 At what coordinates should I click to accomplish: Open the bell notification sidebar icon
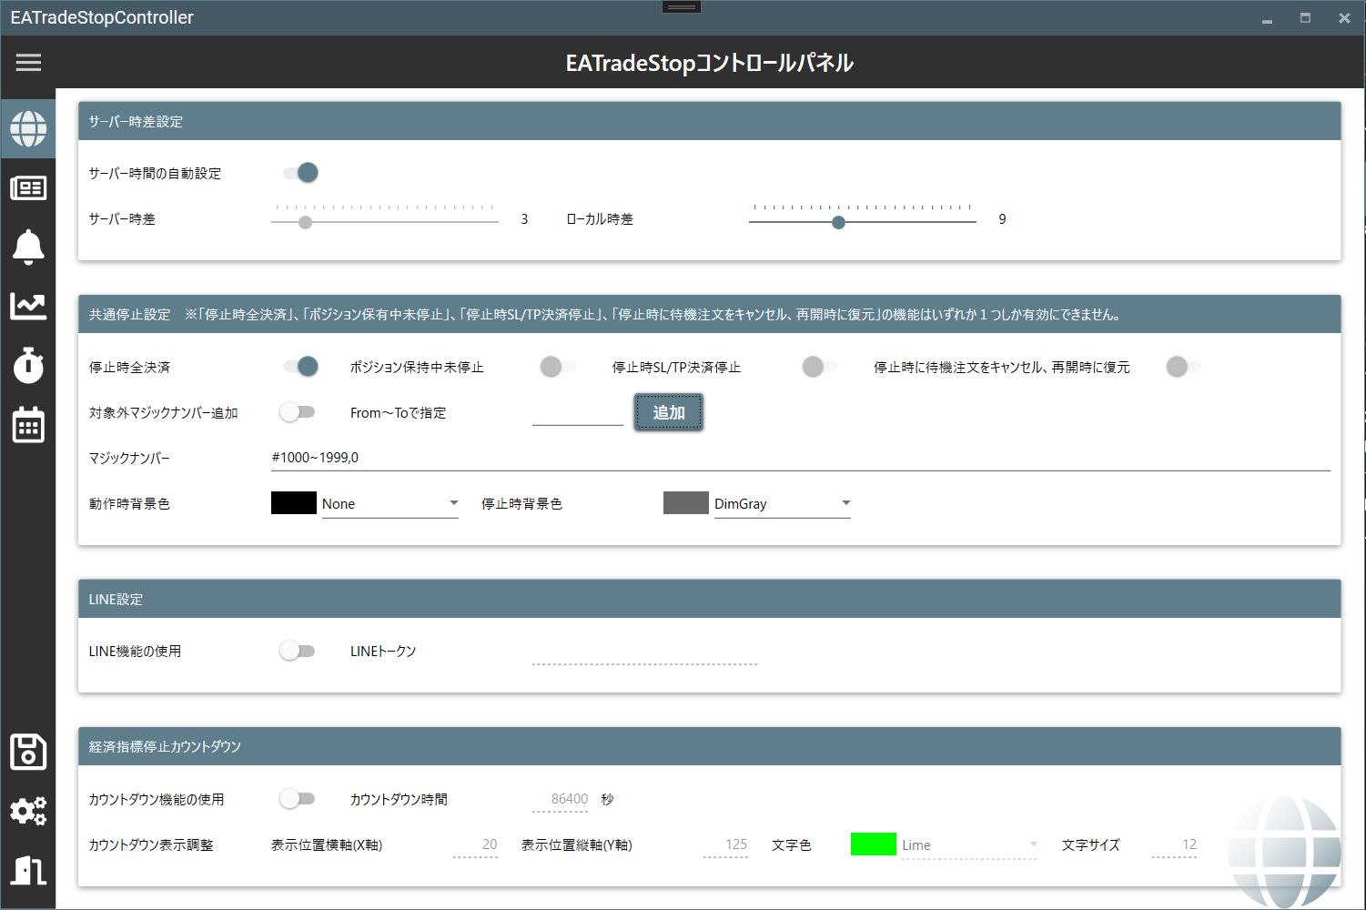click(x=28, y=247)
